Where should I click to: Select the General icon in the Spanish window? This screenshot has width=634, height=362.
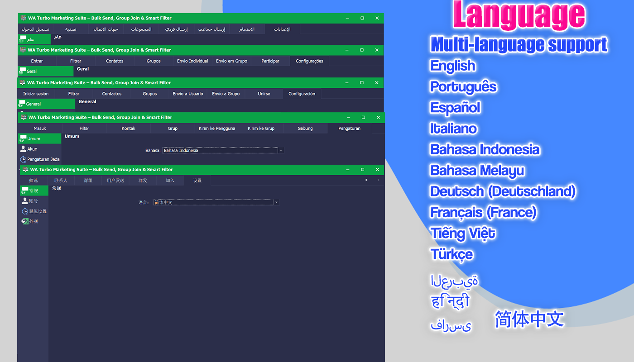pyautogui.click(x=22, y=104)
